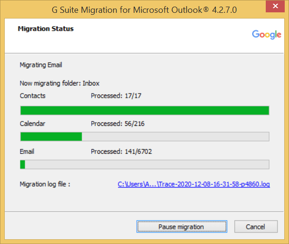Click the Calendar progress bar

[145, 136]
